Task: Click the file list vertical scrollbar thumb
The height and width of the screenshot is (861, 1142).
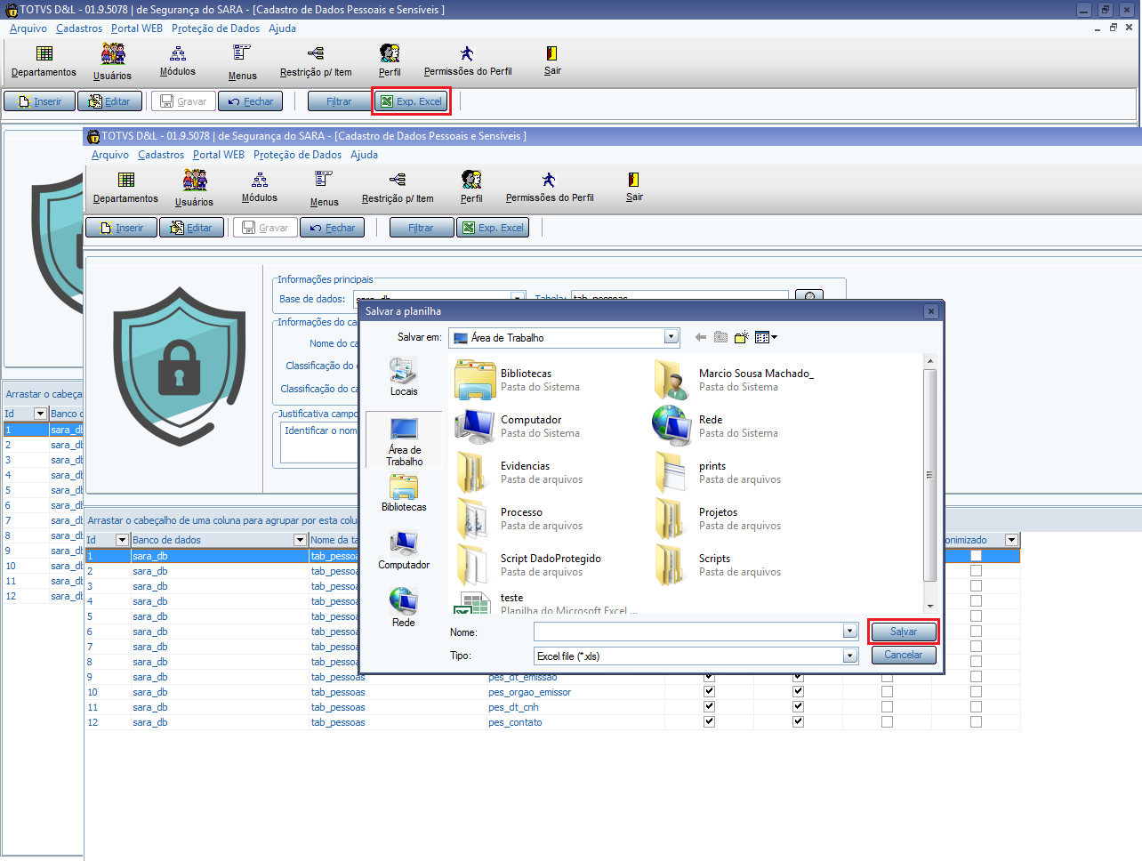Action: tap(929, 475)
